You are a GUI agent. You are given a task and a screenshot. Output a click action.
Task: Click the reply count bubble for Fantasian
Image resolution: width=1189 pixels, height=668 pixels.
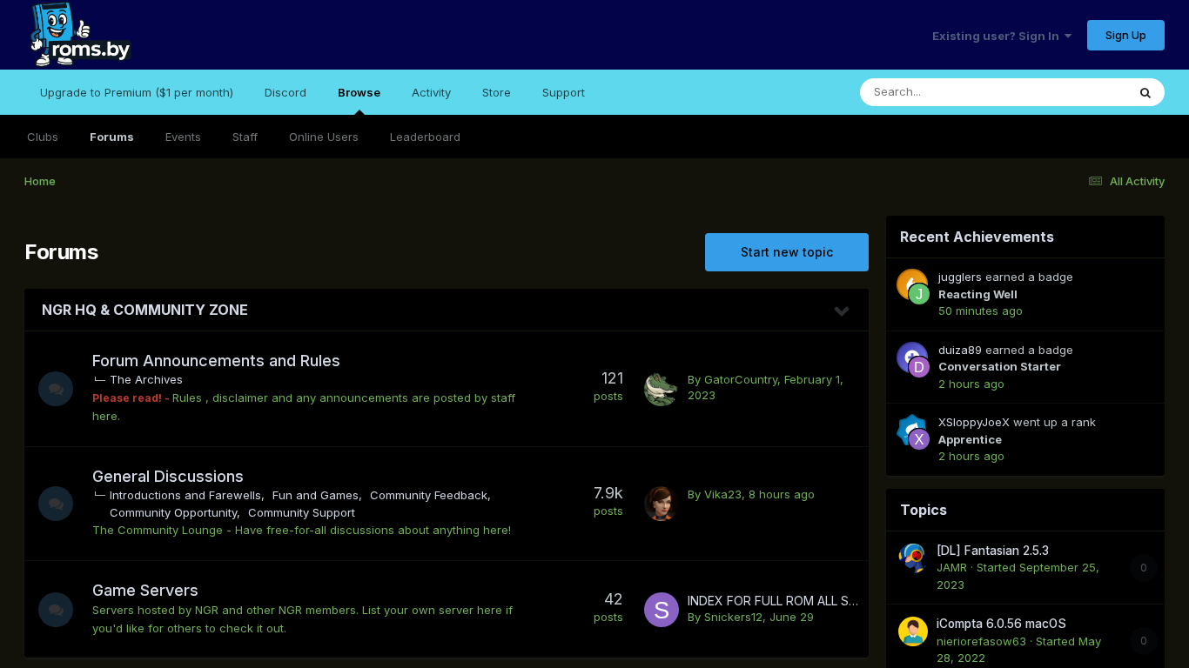point(1143,568)
